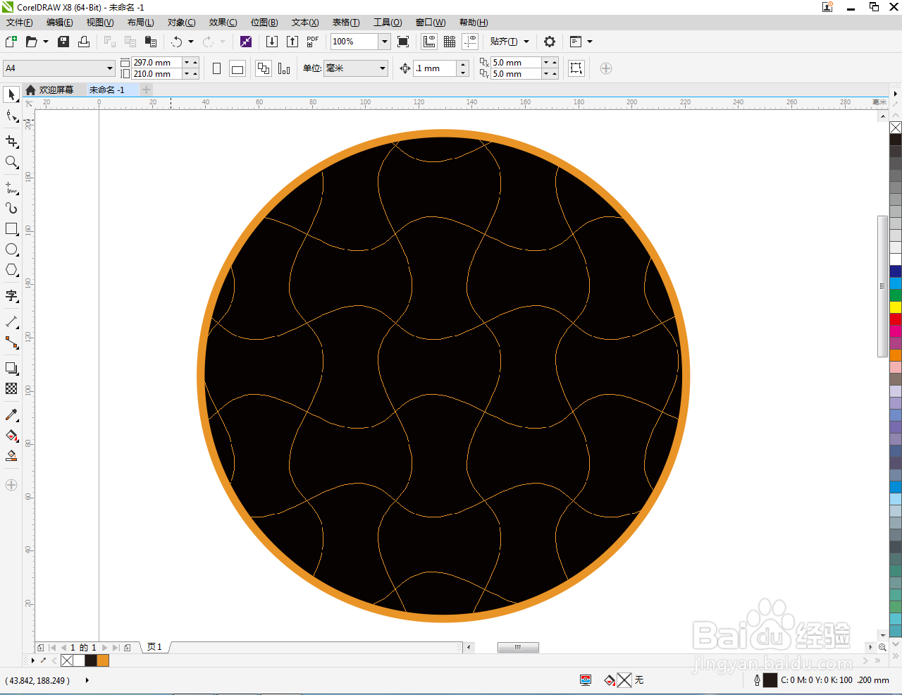The width and height of the screenshot is (902, 695).
Task: Toggle Treat as filled button
Action: pos(576,68)
